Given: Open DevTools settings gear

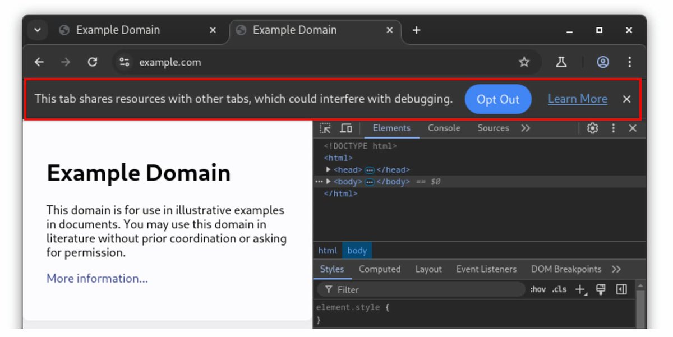Looking at the screenshot, I should (592, 128).
